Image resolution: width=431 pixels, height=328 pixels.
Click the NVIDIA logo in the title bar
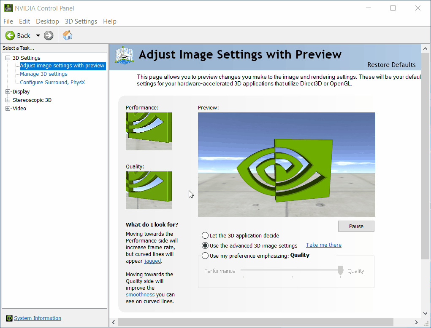pyautogui.click(x=9, y=8)
